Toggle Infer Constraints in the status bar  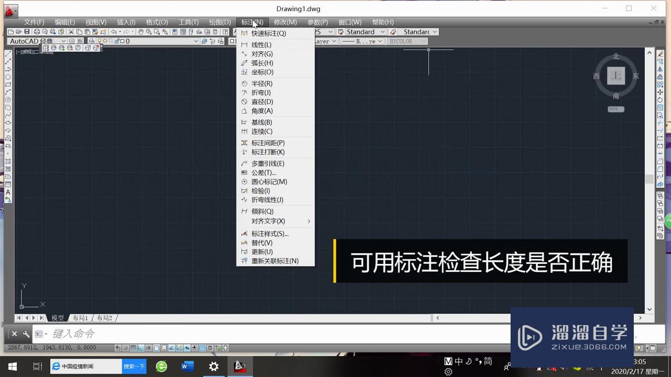click(x=118, y=348)
